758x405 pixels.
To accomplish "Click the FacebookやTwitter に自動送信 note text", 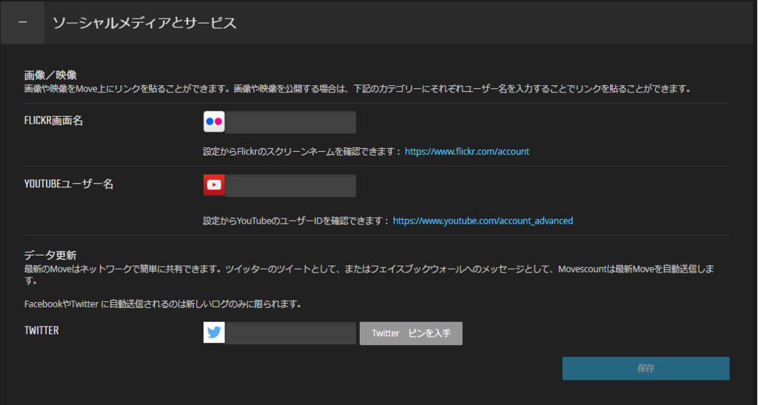I will click(x=163, y=304).
